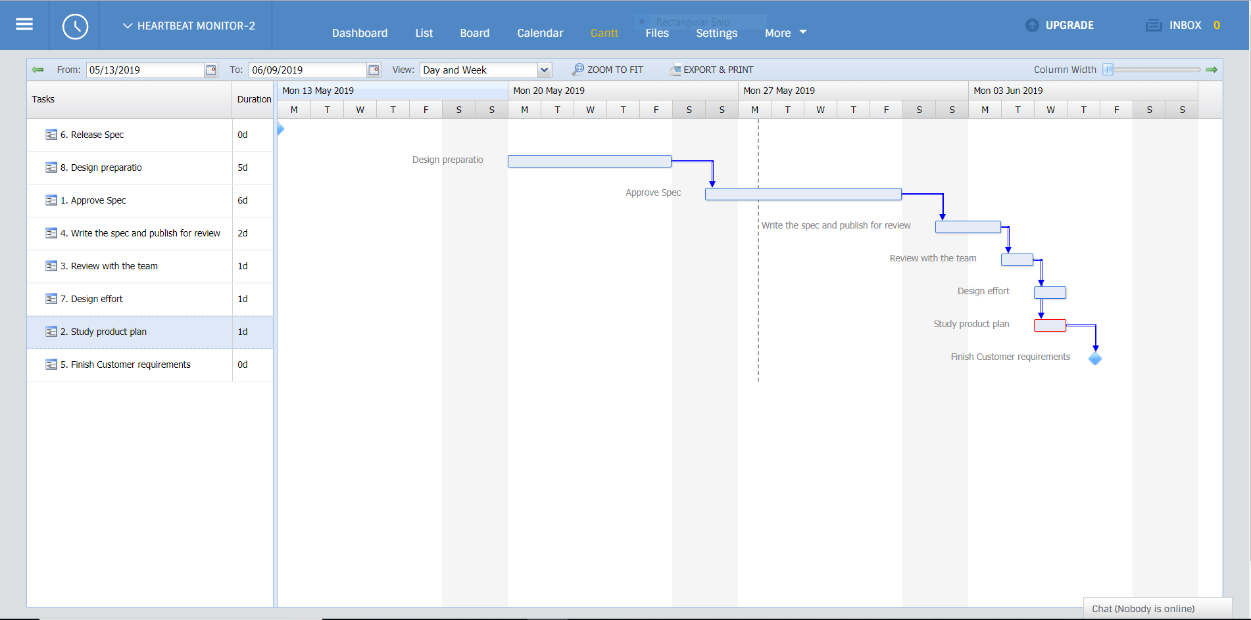1251x620 pixels.
Task: Click the Design effort Gantt bar
Action: pos(1050,293)
